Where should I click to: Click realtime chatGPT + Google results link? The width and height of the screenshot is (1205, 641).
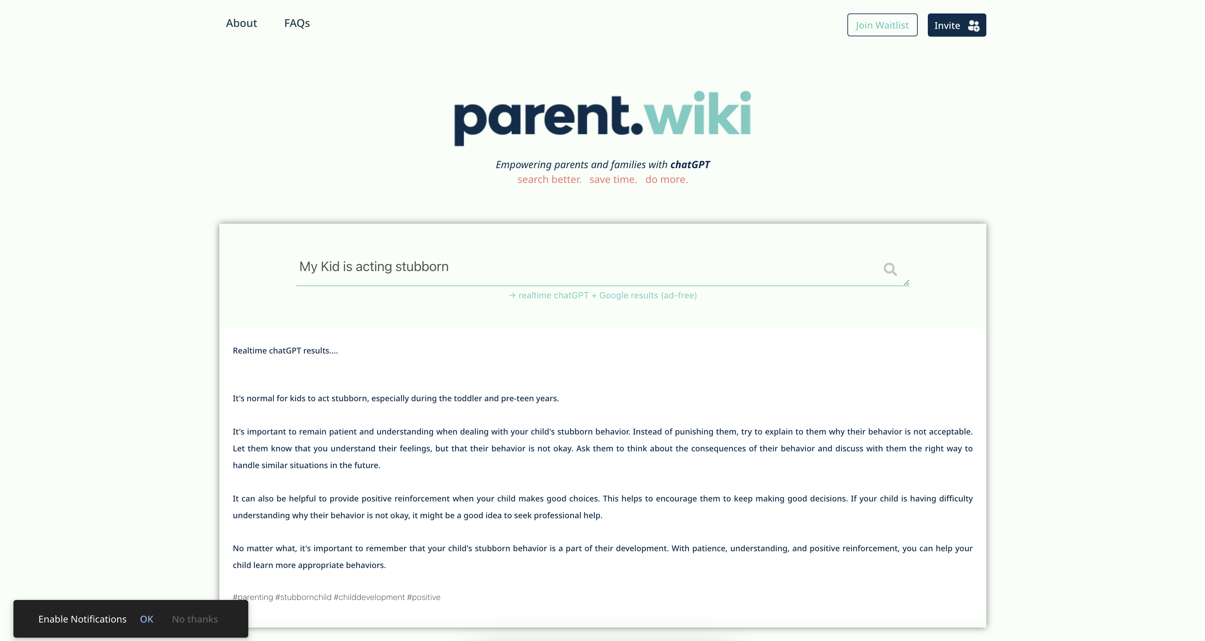click(602, 295)
